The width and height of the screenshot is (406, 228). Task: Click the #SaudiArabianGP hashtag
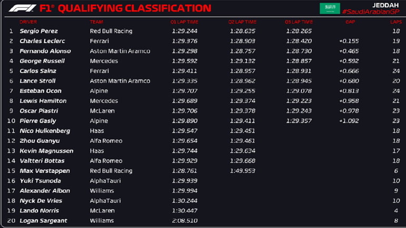371,12
